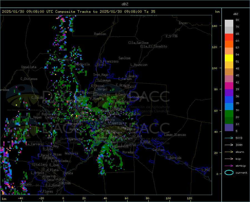The height and width of the screenshot is (202, 250).
Task: Click the 'SanJose' map label
Action: 124,58
